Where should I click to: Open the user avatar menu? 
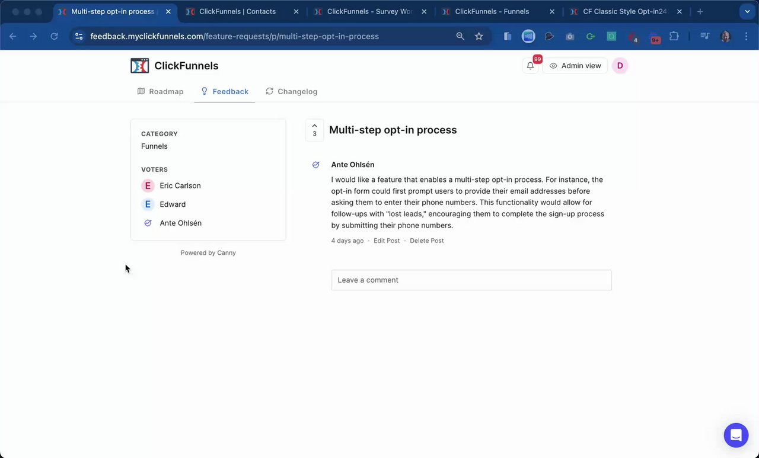(620, 66)
